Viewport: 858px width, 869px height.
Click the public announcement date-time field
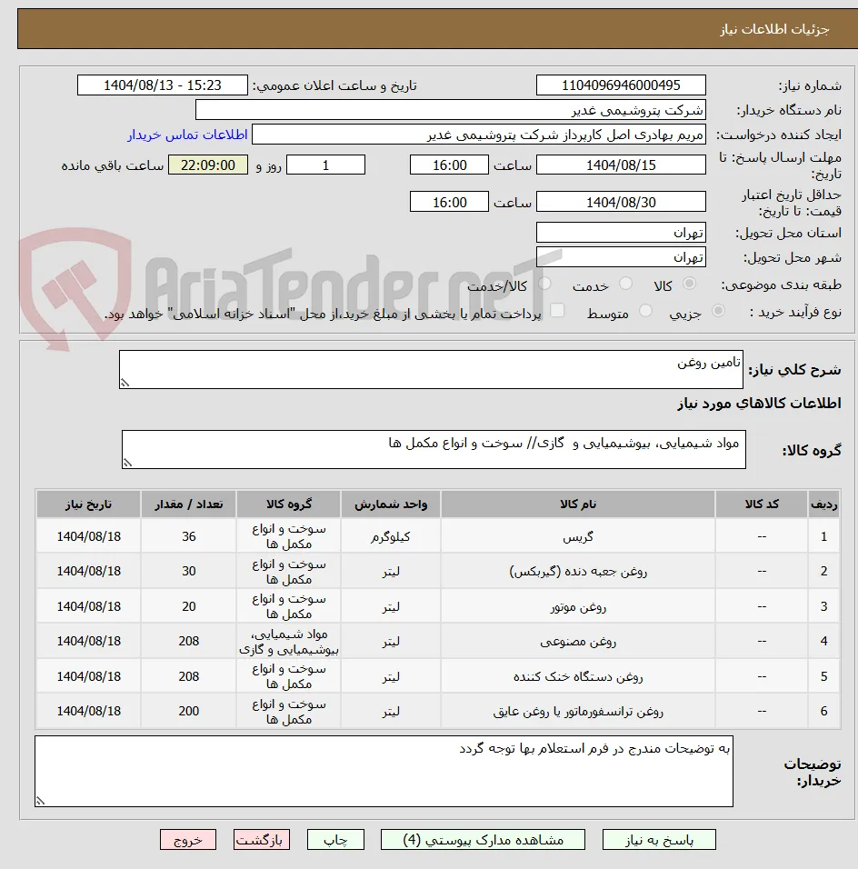click(x=163, y=85)
